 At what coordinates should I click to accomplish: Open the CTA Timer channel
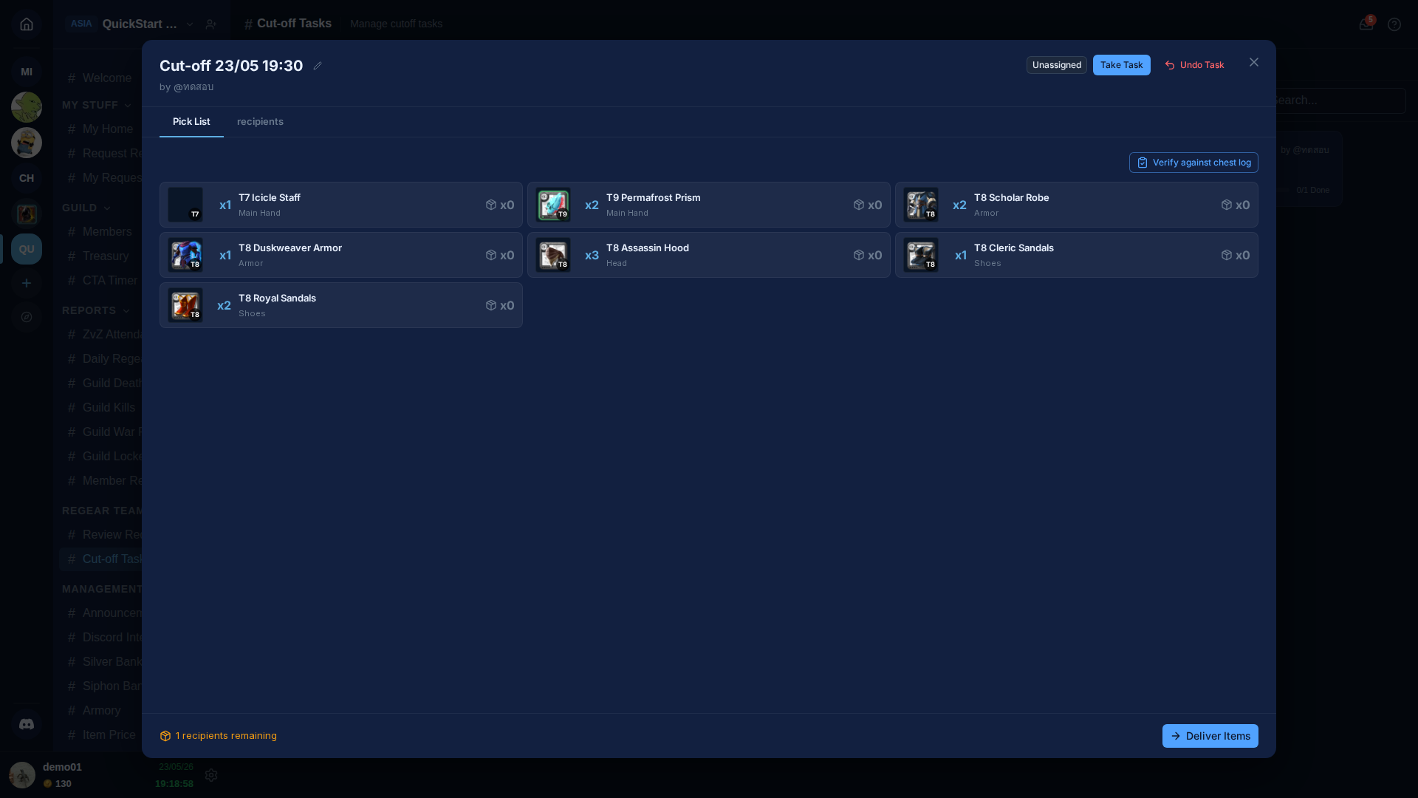click(x=100, y=281)
